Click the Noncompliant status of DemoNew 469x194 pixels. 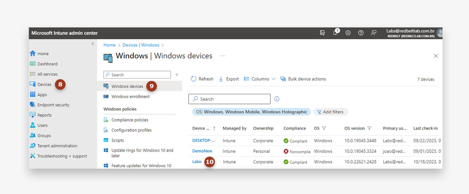[297, 151]
